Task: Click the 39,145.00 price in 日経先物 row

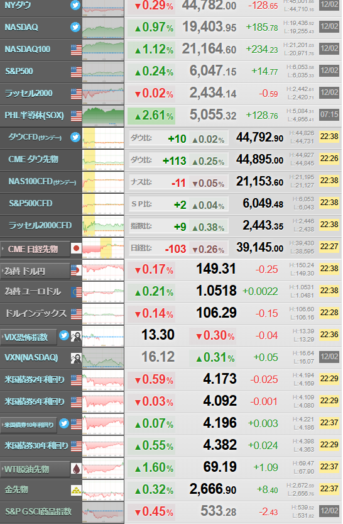Action: (260, 248)
